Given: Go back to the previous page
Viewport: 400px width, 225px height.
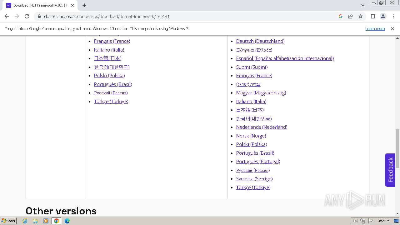Looking at the screenshot, I should pos(7,16).
